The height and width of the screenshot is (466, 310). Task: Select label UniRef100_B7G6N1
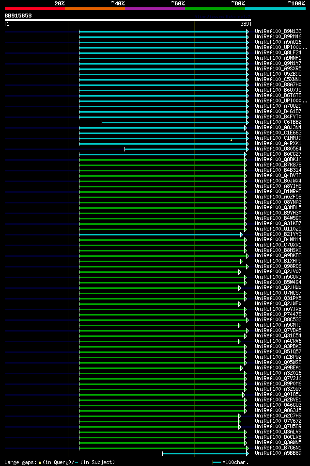pos(278,449)
